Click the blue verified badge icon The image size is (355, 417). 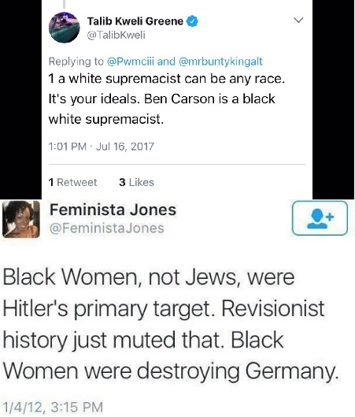(x=193, y=21)
